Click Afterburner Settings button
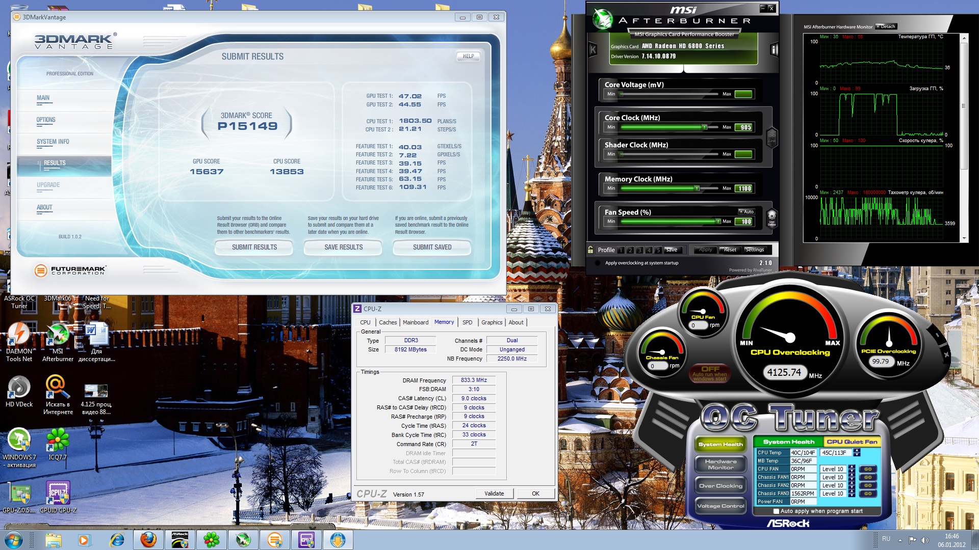Screen dimensions: 979x550 (755, 250)
